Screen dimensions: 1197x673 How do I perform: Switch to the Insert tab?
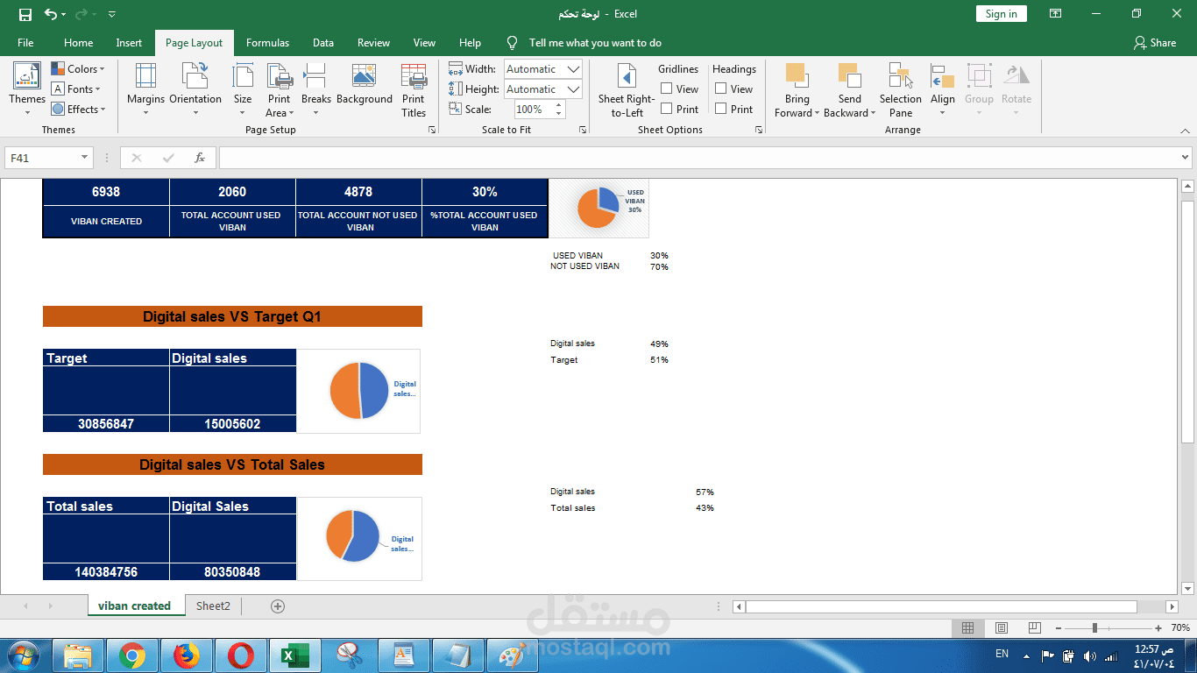129,43
